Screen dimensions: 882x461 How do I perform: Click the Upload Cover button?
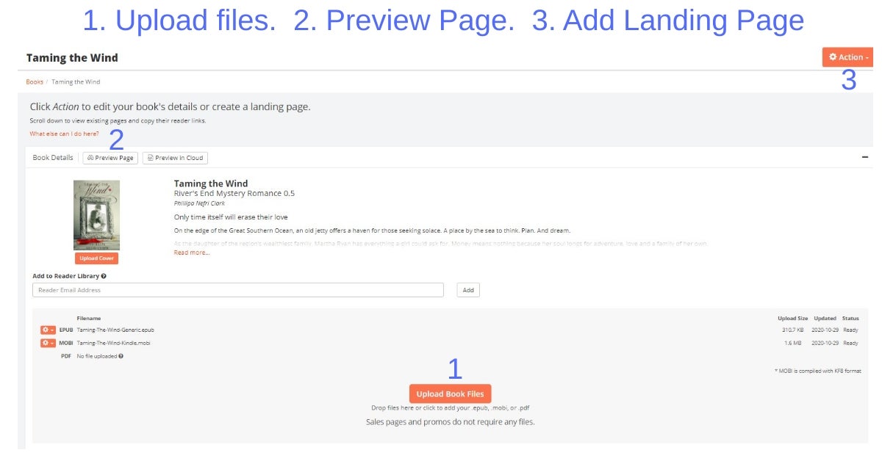(x=96, y=258)
